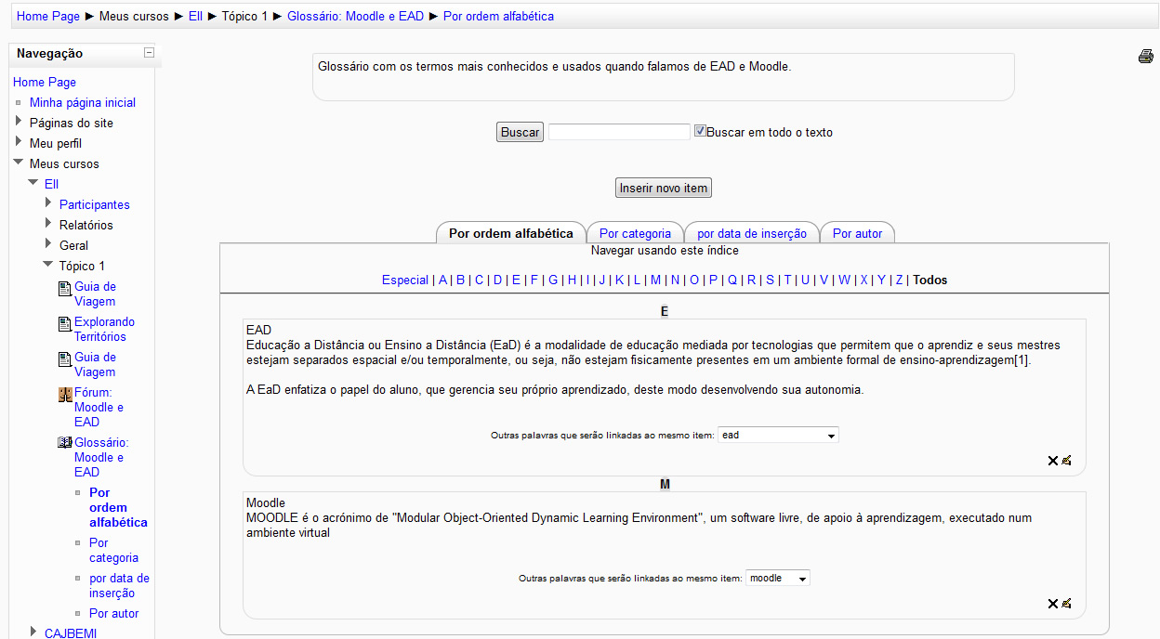The width and height of the screenshot is (1160, 639).
Task: Click the "Moodle" entry title text
Action: (x=266, y=502)
